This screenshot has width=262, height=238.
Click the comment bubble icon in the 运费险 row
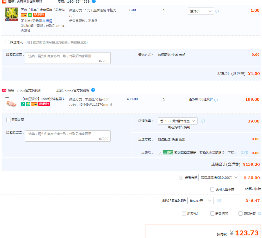click(243, 152)
